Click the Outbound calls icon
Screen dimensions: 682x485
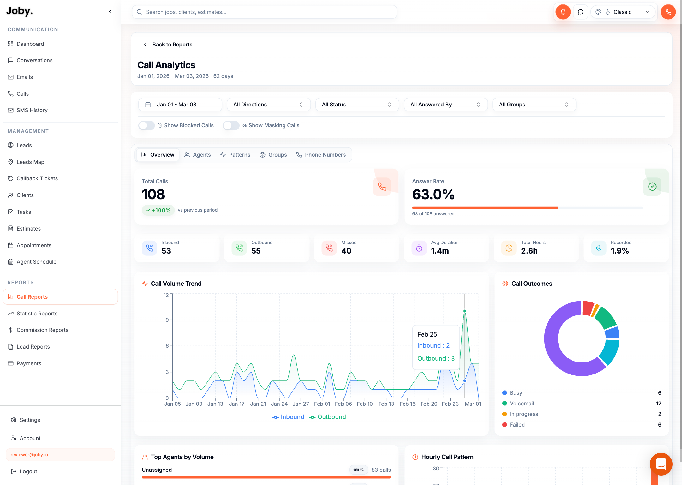239,248
